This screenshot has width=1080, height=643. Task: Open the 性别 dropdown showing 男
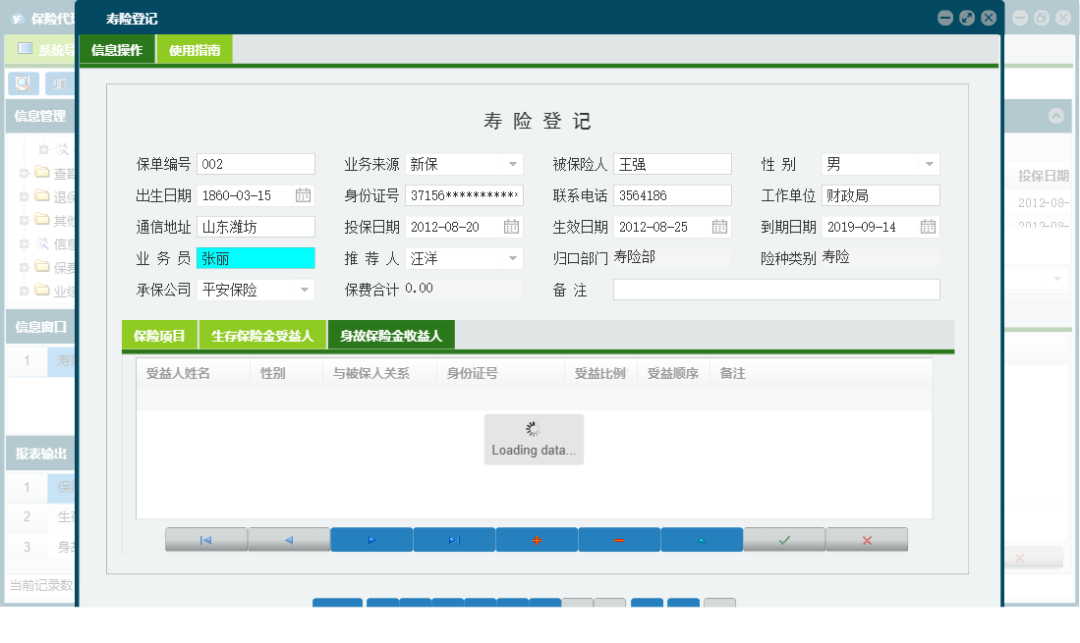click(x=931, y=163)
